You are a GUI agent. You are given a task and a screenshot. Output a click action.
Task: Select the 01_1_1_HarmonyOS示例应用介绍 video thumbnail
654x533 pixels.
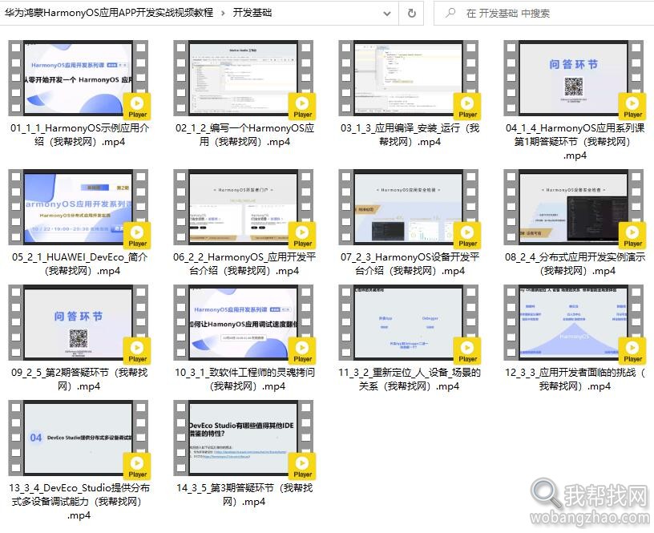(78, 78)
